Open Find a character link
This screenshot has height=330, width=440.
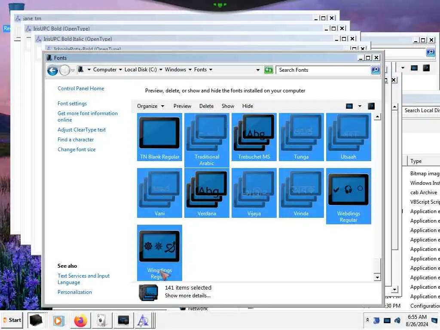(76, 140)
